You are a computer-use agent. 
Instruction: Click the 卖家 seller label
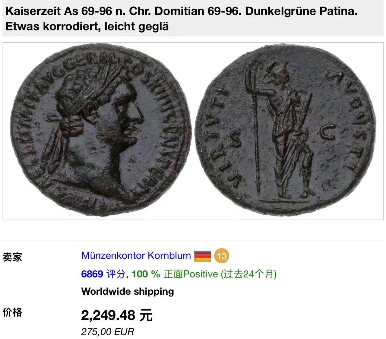click(12, 257)
